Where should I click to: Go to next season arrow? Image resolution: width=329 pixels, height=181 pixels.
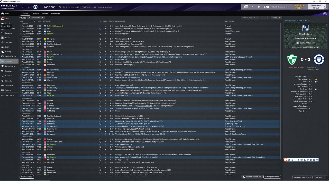268,18
